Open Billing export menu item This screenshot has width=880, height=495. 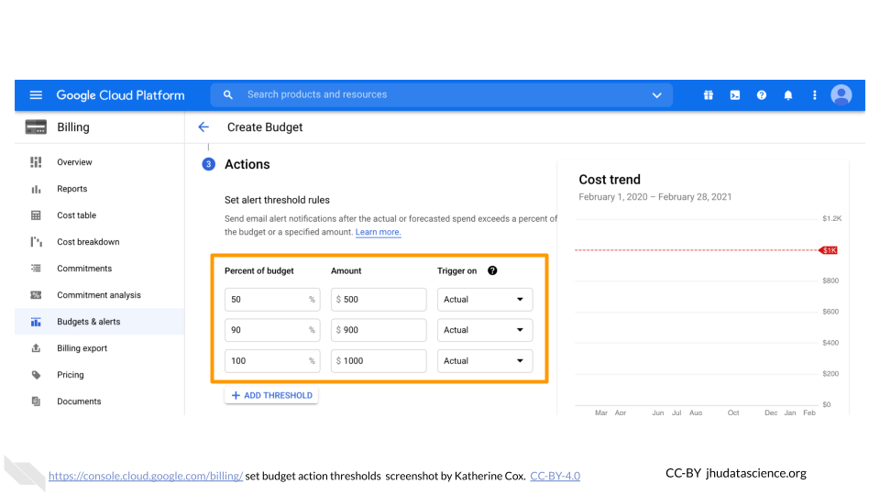pyautogui.click(x=82, y=348)
